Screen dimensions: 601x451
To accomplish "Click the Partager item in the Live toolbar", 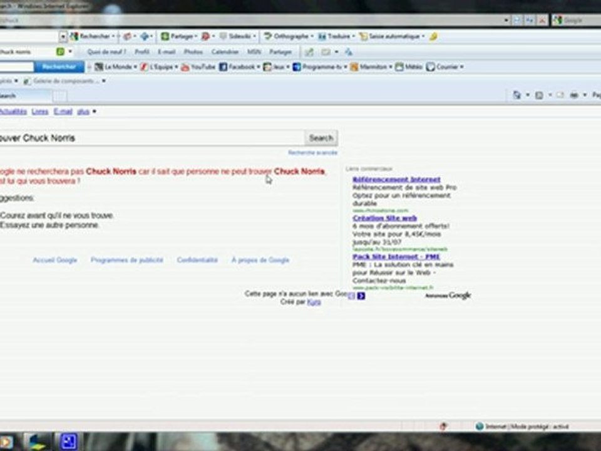I will (280, 52).
